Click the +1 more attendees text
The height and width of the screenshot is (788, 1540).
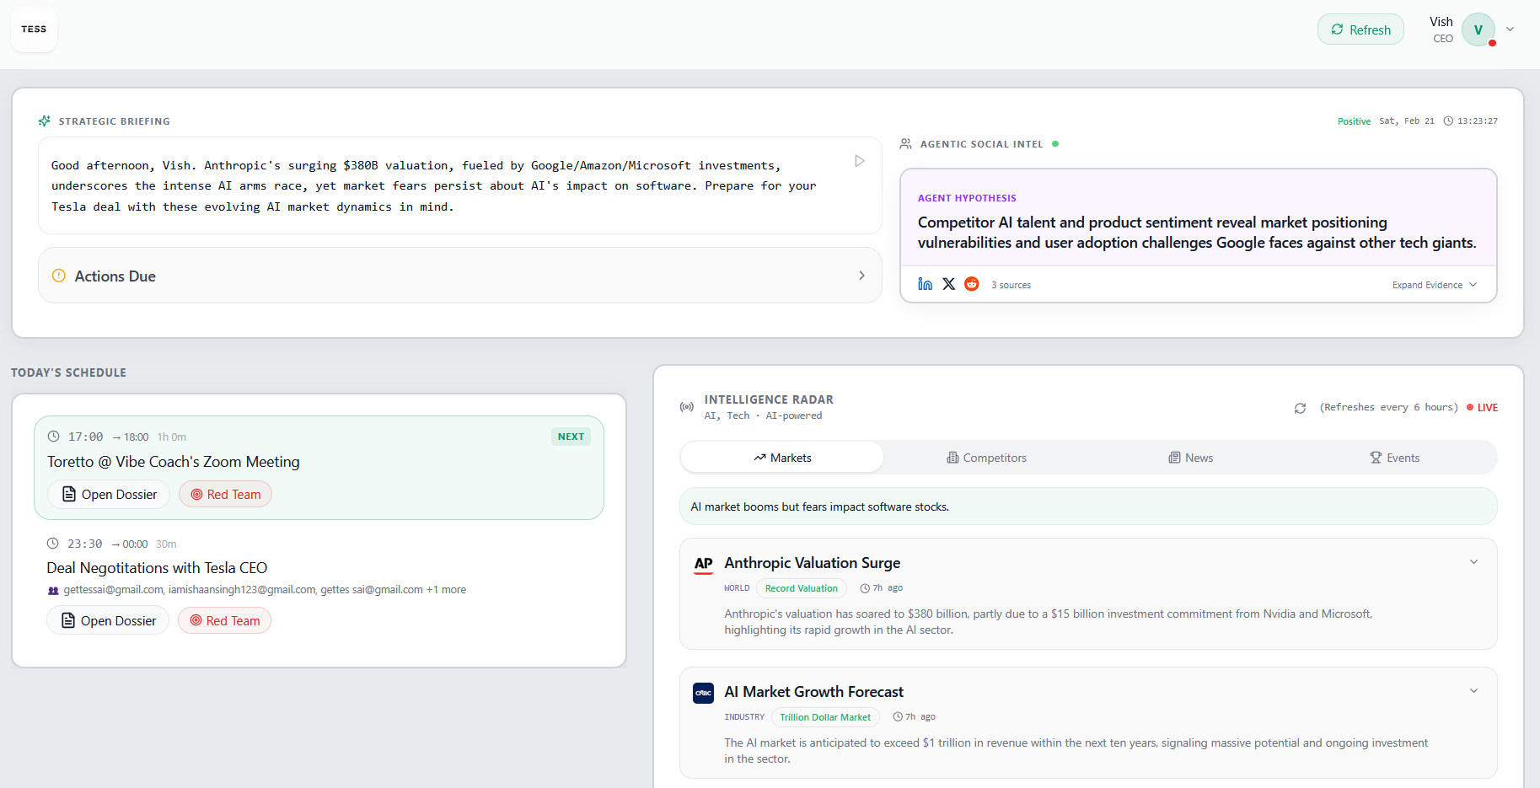click(x=446, y=590)
